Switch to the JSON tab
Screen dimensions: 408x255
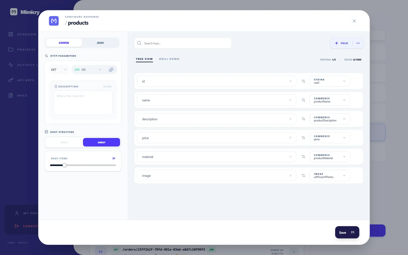tap(100, 43)
